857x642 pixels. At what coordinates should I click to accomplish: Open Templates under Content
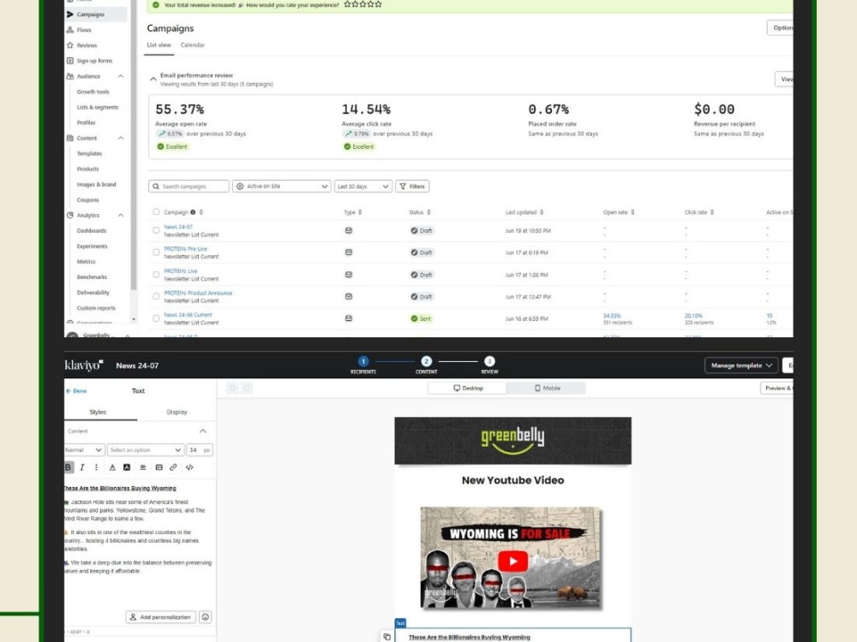click(89, 153)
